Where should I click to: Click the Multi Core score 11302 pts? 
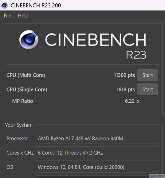pos(124,75)
